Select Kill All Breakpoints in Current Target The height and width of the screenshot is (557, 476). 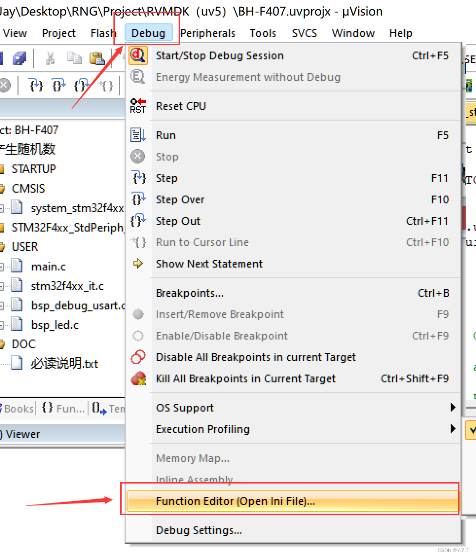[x=293, y=378]
